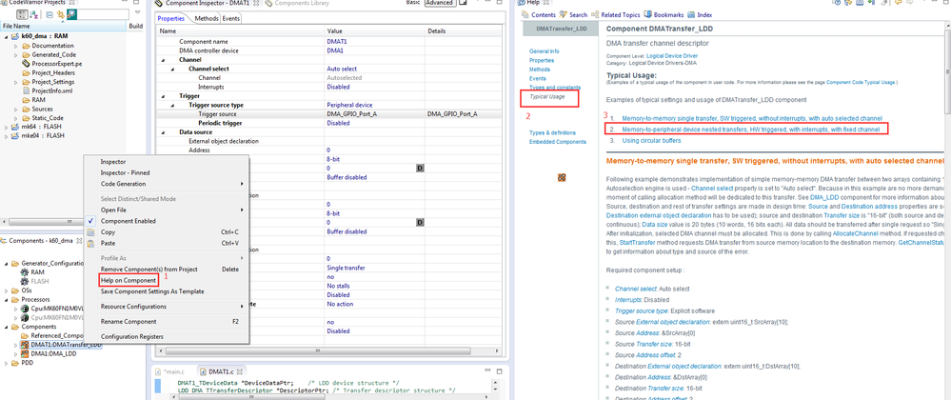Click the Contents icon in Help toolbar

pyautogui.click(x=526, y=14)
